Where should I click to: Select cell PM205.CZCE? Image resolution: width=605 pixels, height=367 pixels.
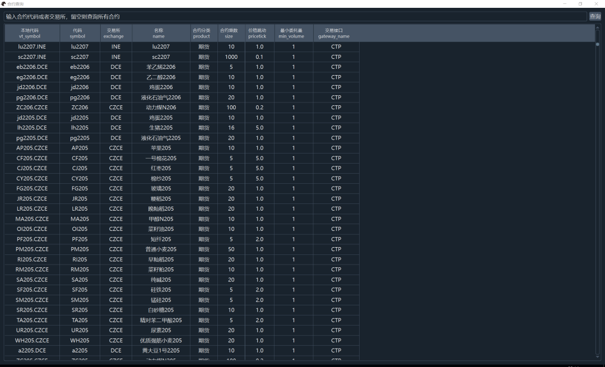tap(32, 249)
